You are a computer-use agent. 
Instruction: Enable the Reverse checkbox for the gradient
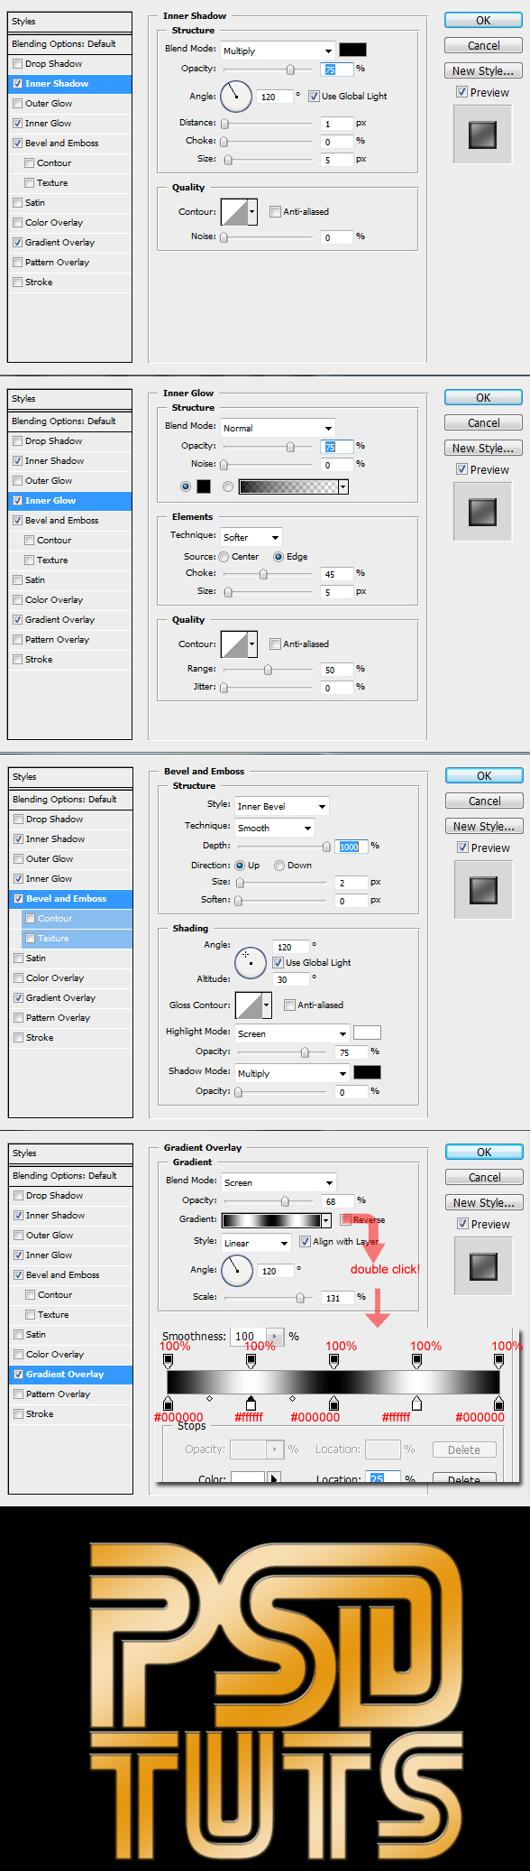[345, 1219]
